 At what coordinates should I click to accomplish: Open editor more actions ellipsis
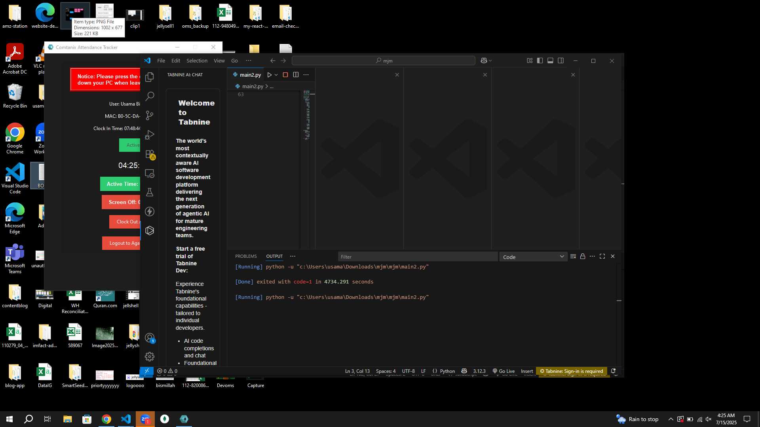[x=306, y=75]
